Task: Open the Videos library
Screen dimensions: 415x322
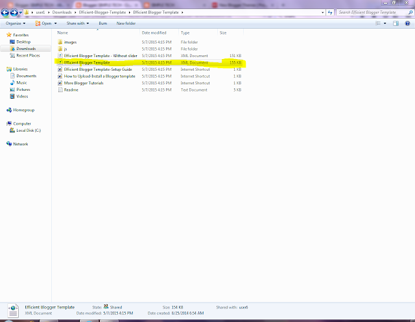Action: click(22, 97)
